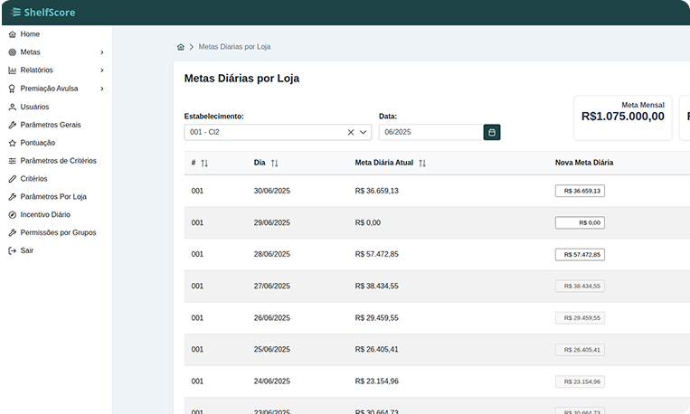Expand the Metas submenu
Image resolution: width=690 pixels, height=414 pixels.
102,52
